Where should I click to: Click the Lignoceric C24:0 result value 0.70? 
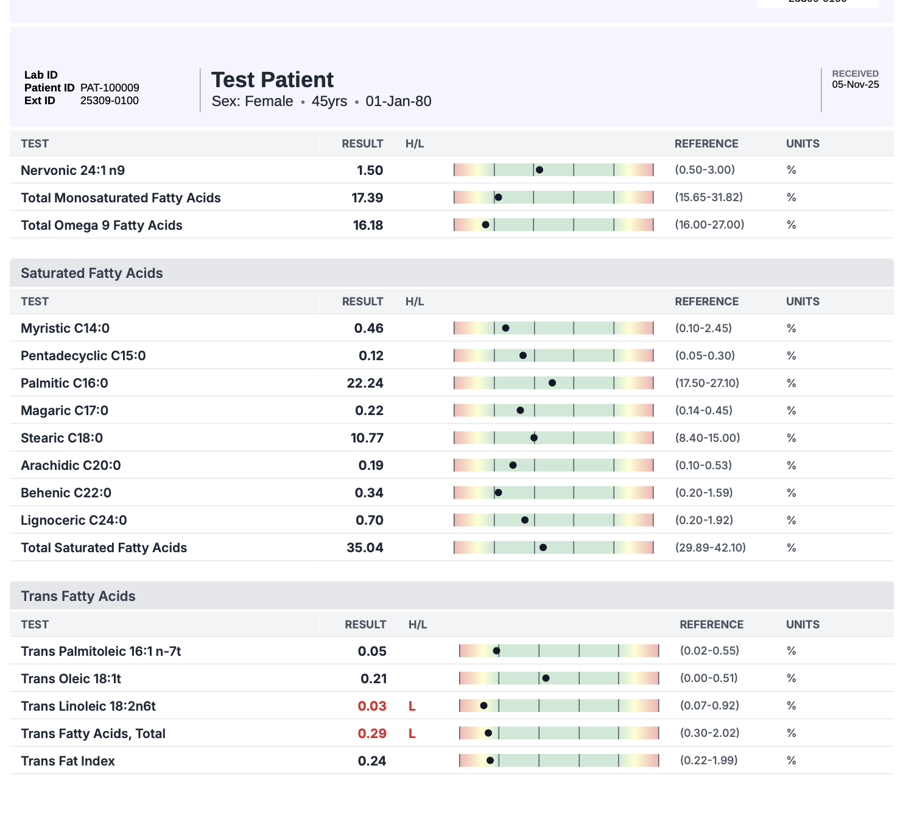coord(370,520)
